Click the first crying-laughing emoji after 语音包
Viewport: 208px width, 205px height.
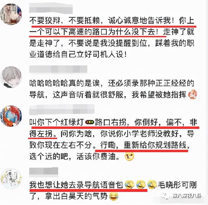[130, 185]
